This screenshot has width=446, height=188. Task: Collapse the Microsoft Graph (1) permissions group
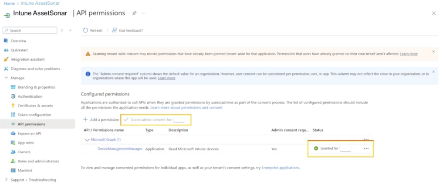pos(87,140)
